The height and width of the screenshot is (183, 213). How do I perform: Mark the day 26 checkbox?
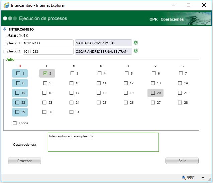[126, 102]
